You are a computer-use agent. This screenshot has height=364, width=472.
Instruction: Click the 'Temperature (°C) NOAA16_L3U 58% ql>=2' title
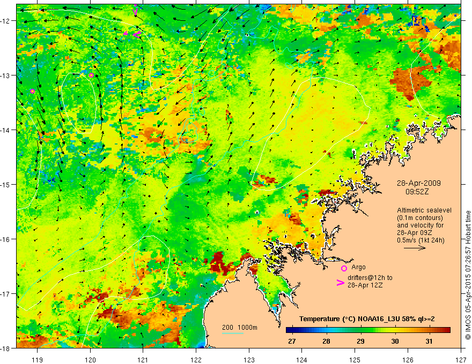click(x=367, y=319)
